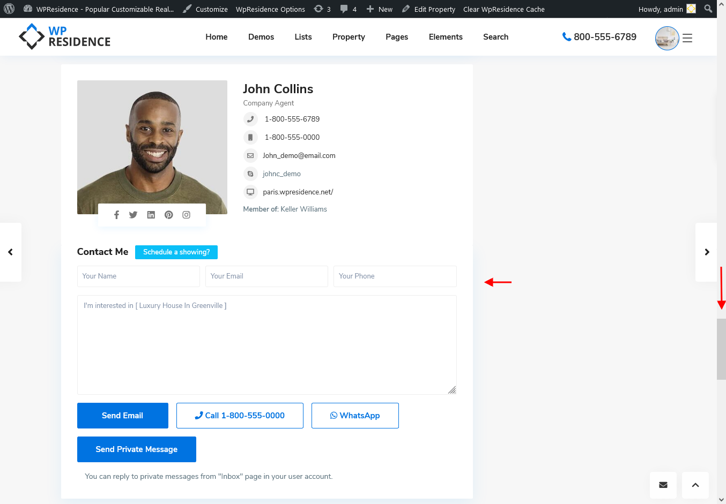Open the Elements menu

(446, 37)
